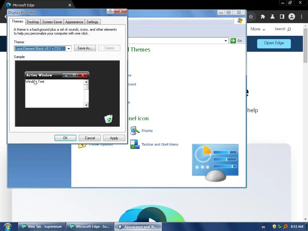308x231 pixels.
Task: Open the Appearance tab
Action: [x=74, y=22]
